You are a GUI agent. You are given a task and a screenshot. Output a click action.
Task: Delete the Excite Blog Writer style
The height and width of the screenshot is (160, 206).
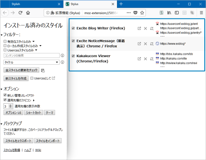click(x=145, y=28)
